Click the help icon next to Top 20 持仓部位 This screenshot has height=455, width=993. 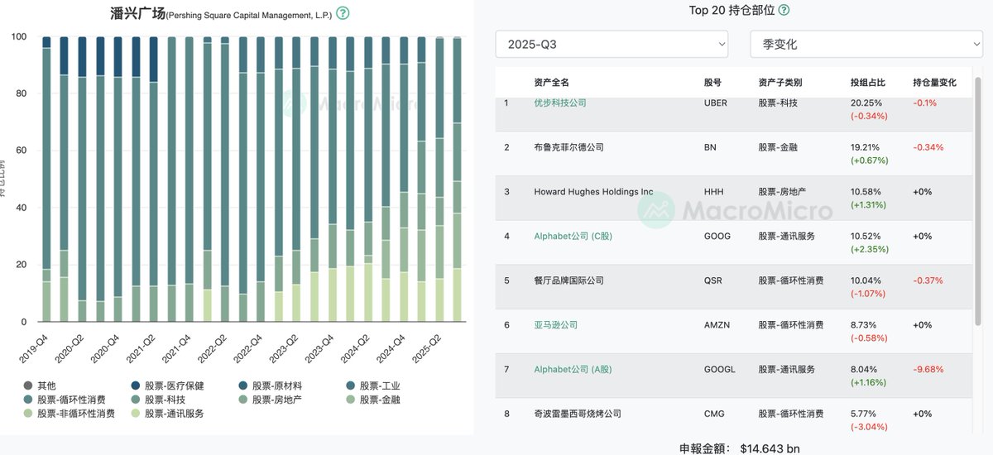784,10
